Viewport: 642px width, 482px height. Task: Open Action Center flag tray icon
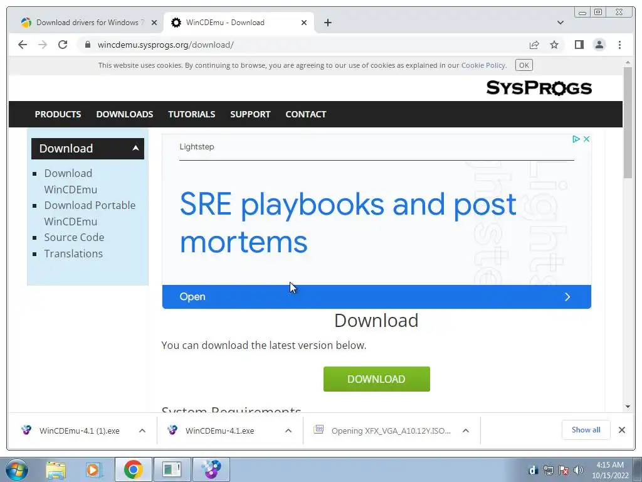click(564, 470)
